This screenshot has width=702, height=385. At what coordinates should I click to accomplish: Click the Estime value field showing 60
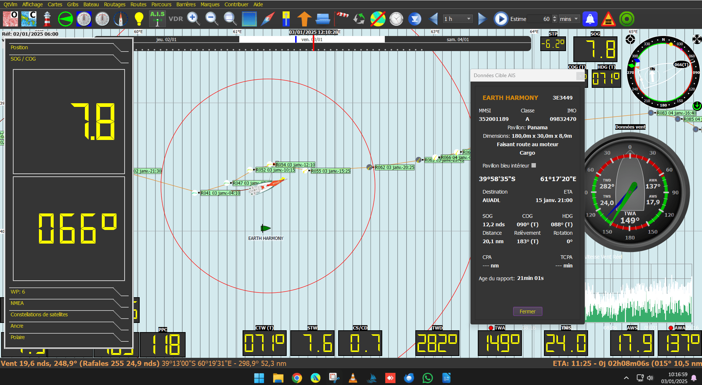540,19
